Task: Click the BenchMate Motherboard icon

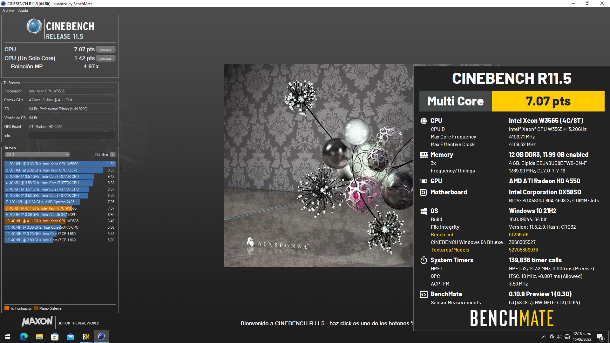Action: 424,192
